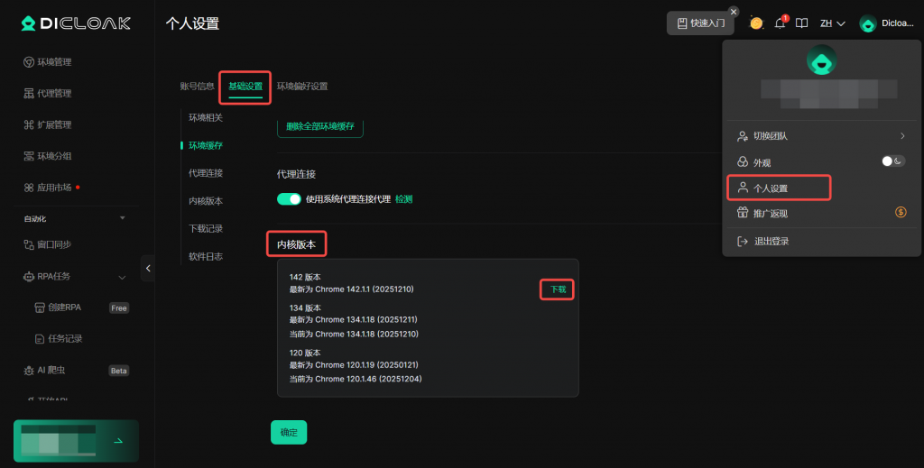Image resolution: width=924 pixels, height=468 pixels.
Task: Open 环境管理 in the sidebar
Action: [53, 62]
